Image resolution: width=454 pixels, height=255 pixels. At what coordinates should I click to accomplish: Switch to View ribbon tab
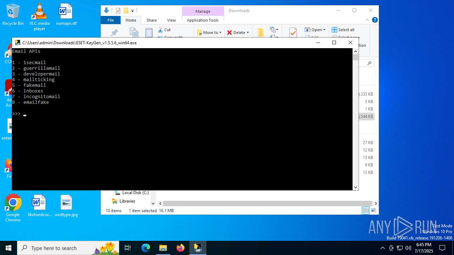click(x=171, y=20)
